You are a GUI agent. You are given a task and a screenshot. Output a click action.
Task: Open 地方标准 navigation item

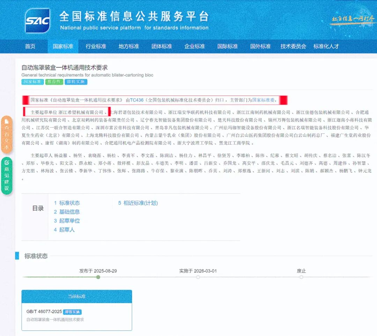click(x=129, y=46)
